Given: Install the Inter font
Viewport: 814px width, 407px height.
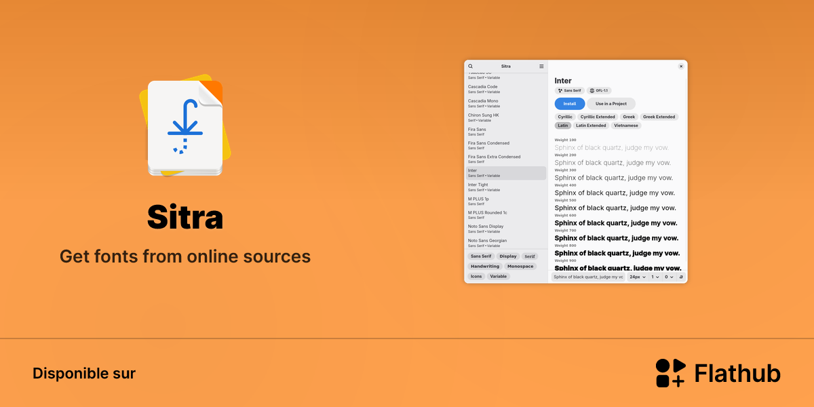Looking at the screenshot, I should (x=570, y=104).
